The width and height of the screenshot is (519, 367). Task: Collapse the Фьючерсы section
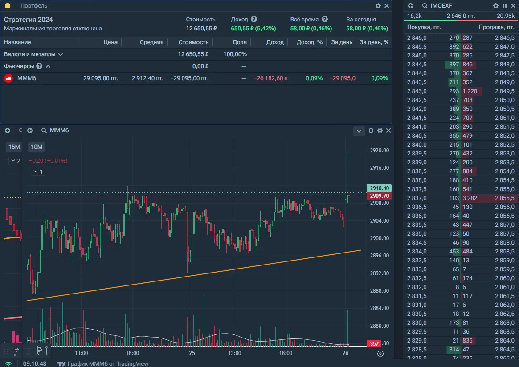coord(48,66)
